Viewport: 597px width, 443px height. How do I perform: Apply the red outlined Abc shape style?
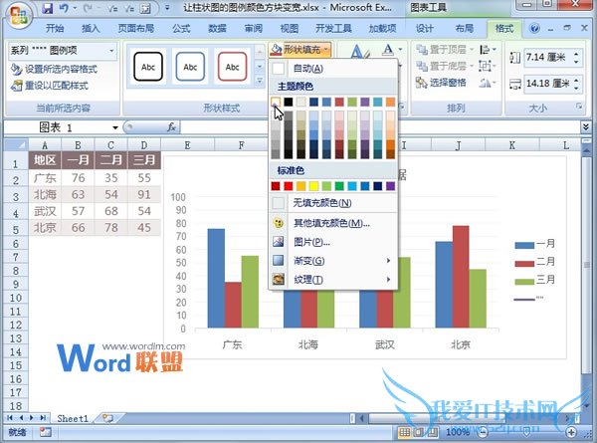pyautogui.click(x=232, y=67)
